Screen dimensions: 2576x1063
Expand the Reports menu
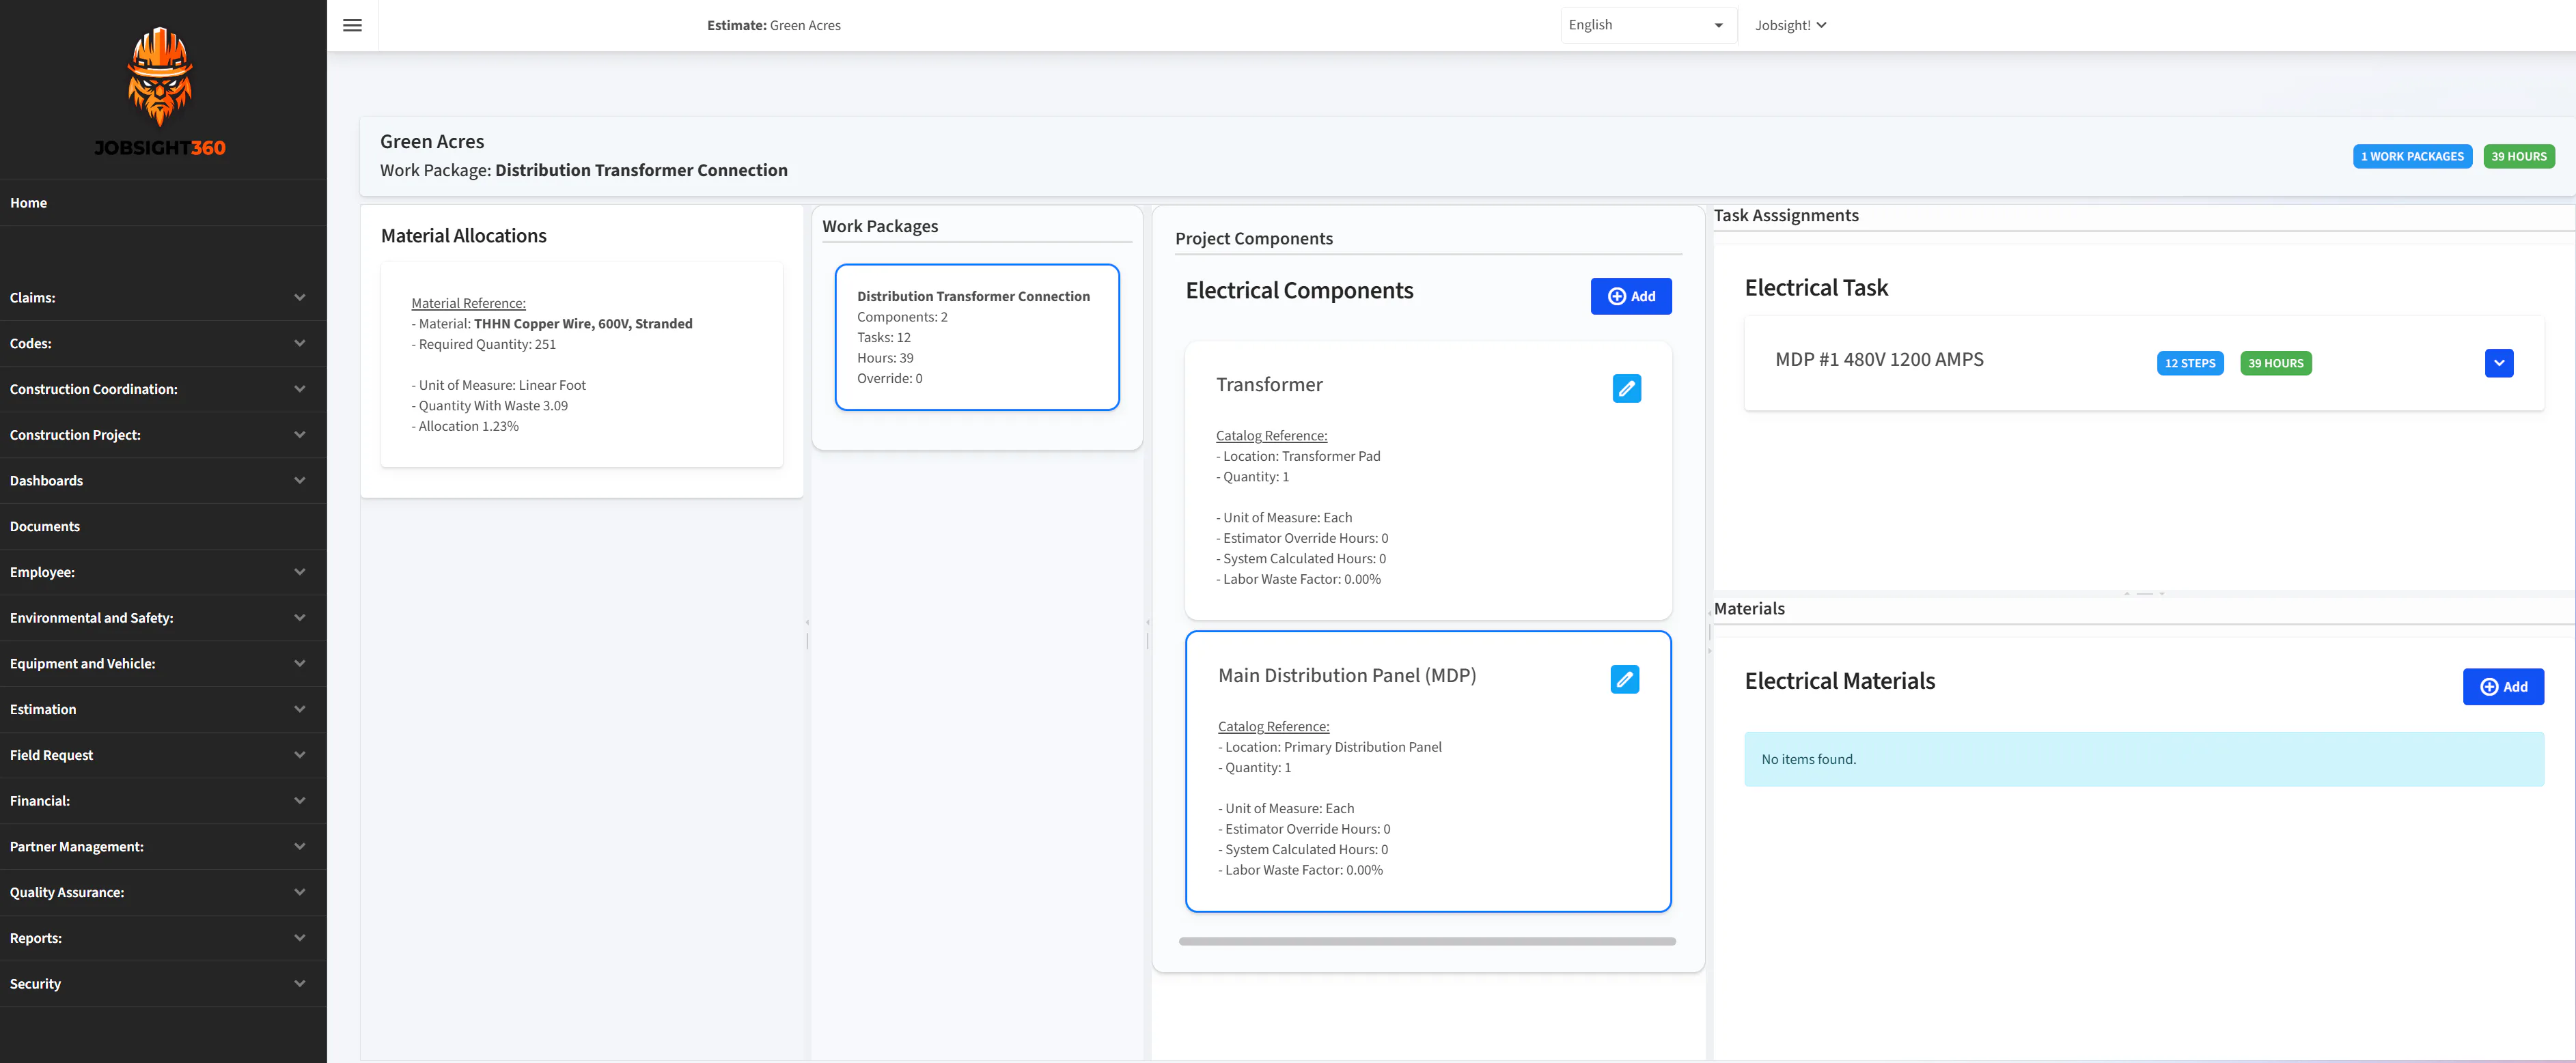pyautogui.click(x=163, y=938)
